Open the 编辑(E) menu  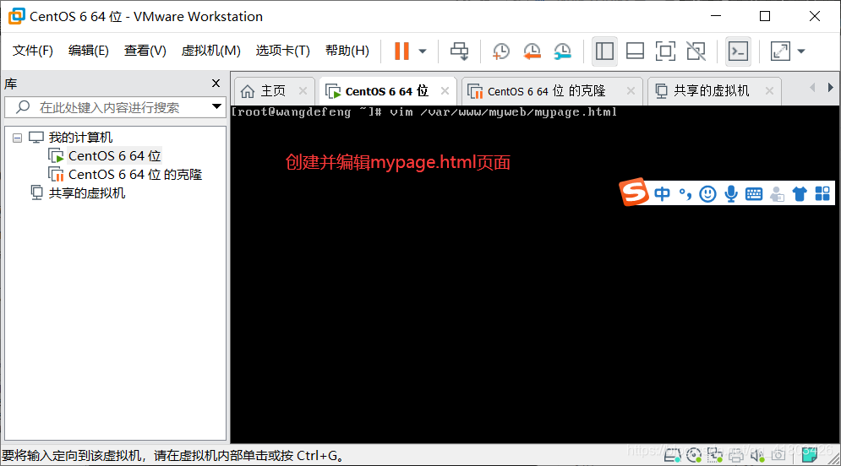(x=89, y=51)
